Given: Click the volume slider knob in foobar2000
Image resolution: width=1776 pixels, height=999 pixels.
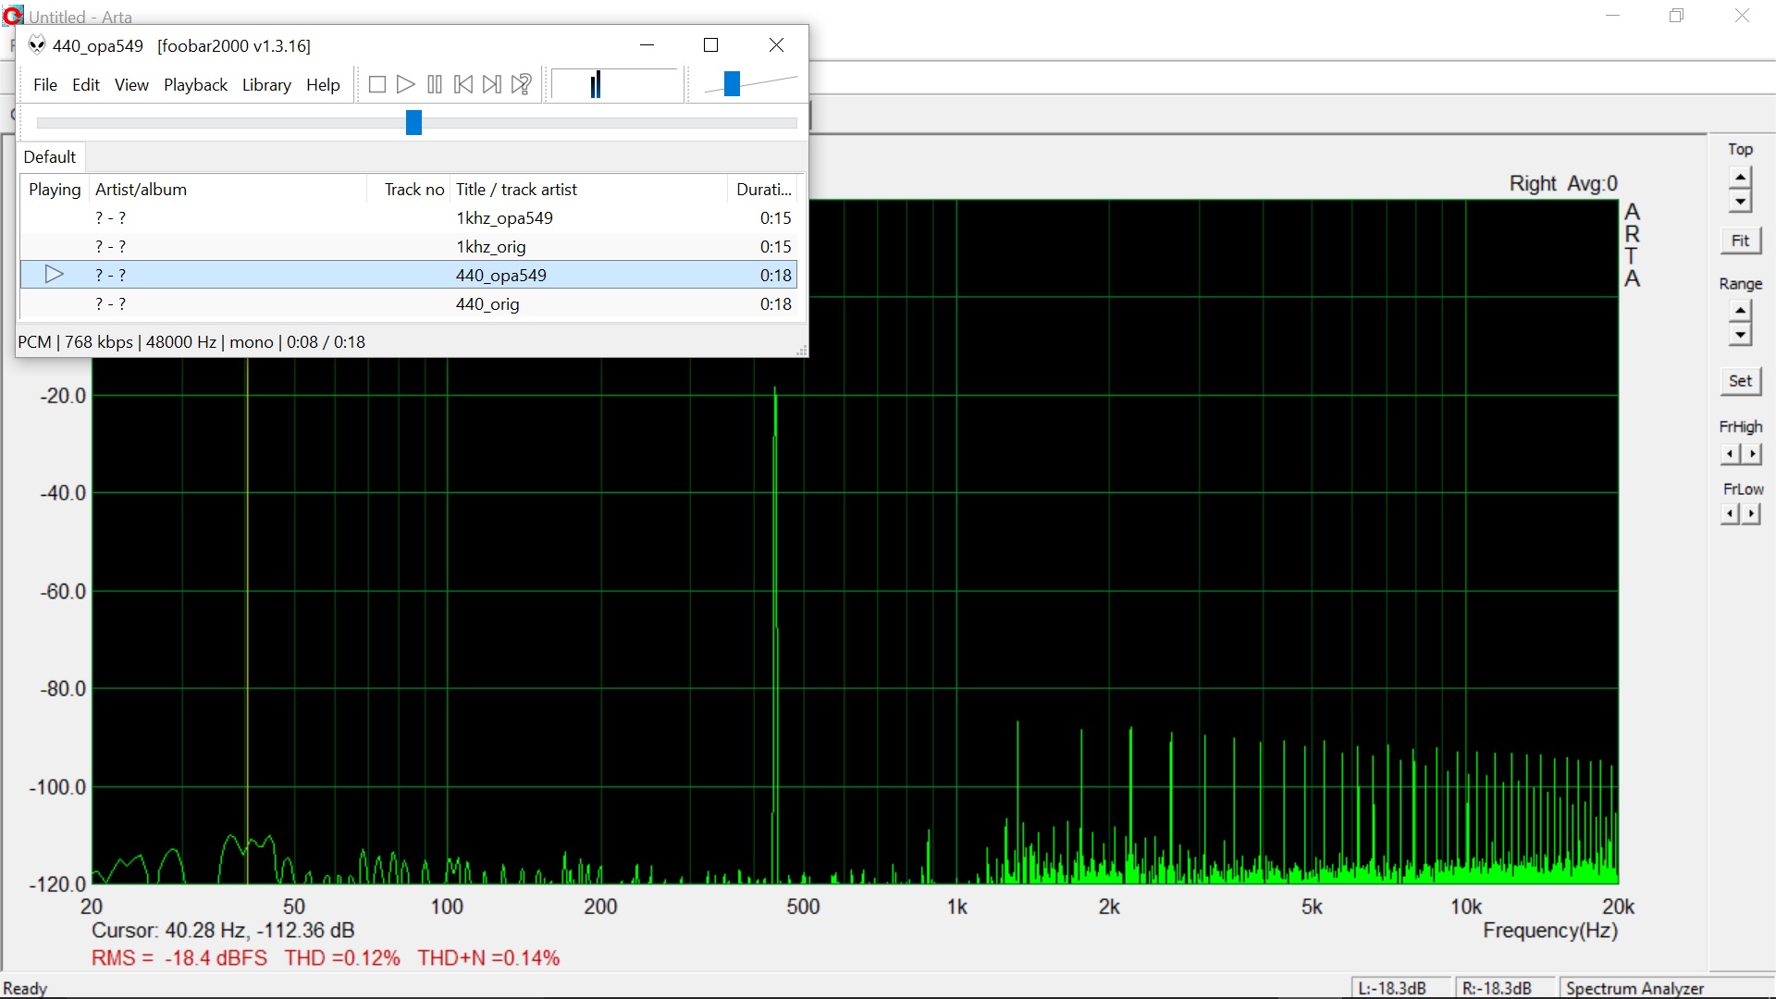Looking at the screenshot, I should [x=732, y=84].
